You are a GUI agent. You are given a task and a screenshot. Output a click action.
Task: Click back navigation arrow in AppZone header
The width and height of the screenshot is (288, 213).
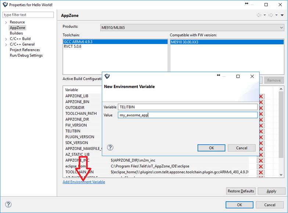(259, 15)
